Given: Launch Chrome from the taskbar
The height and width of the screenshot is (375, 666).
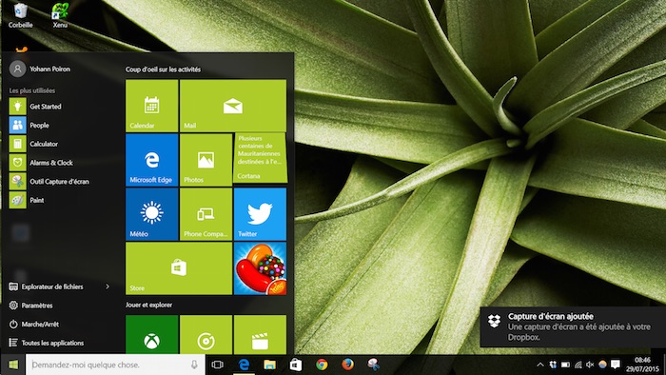Looking at the screenshot, I should (322, 365).
